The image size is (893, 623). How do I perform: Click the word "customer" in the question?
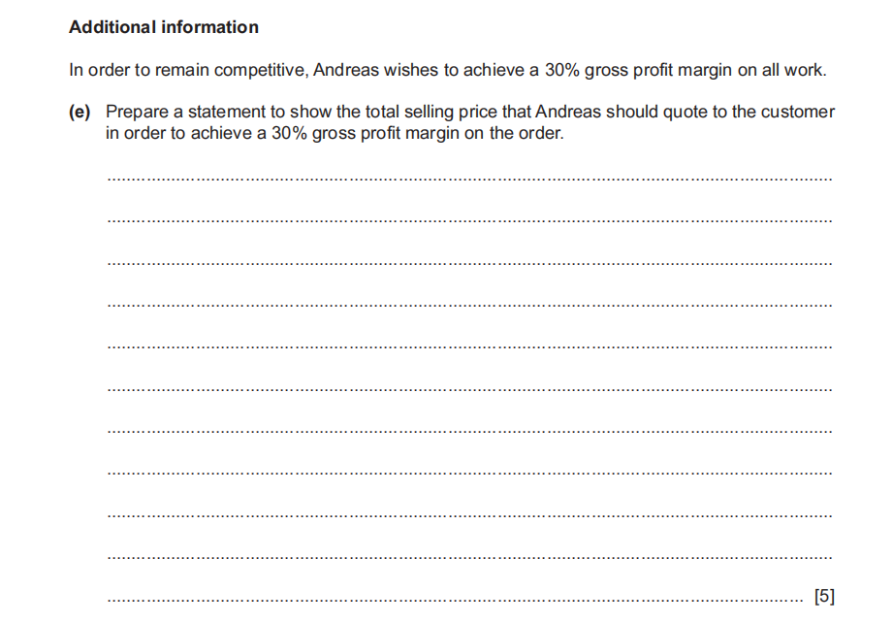[x=798, y=112]
